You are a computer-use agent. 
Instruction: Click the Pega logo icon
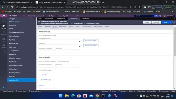point(4,16)
